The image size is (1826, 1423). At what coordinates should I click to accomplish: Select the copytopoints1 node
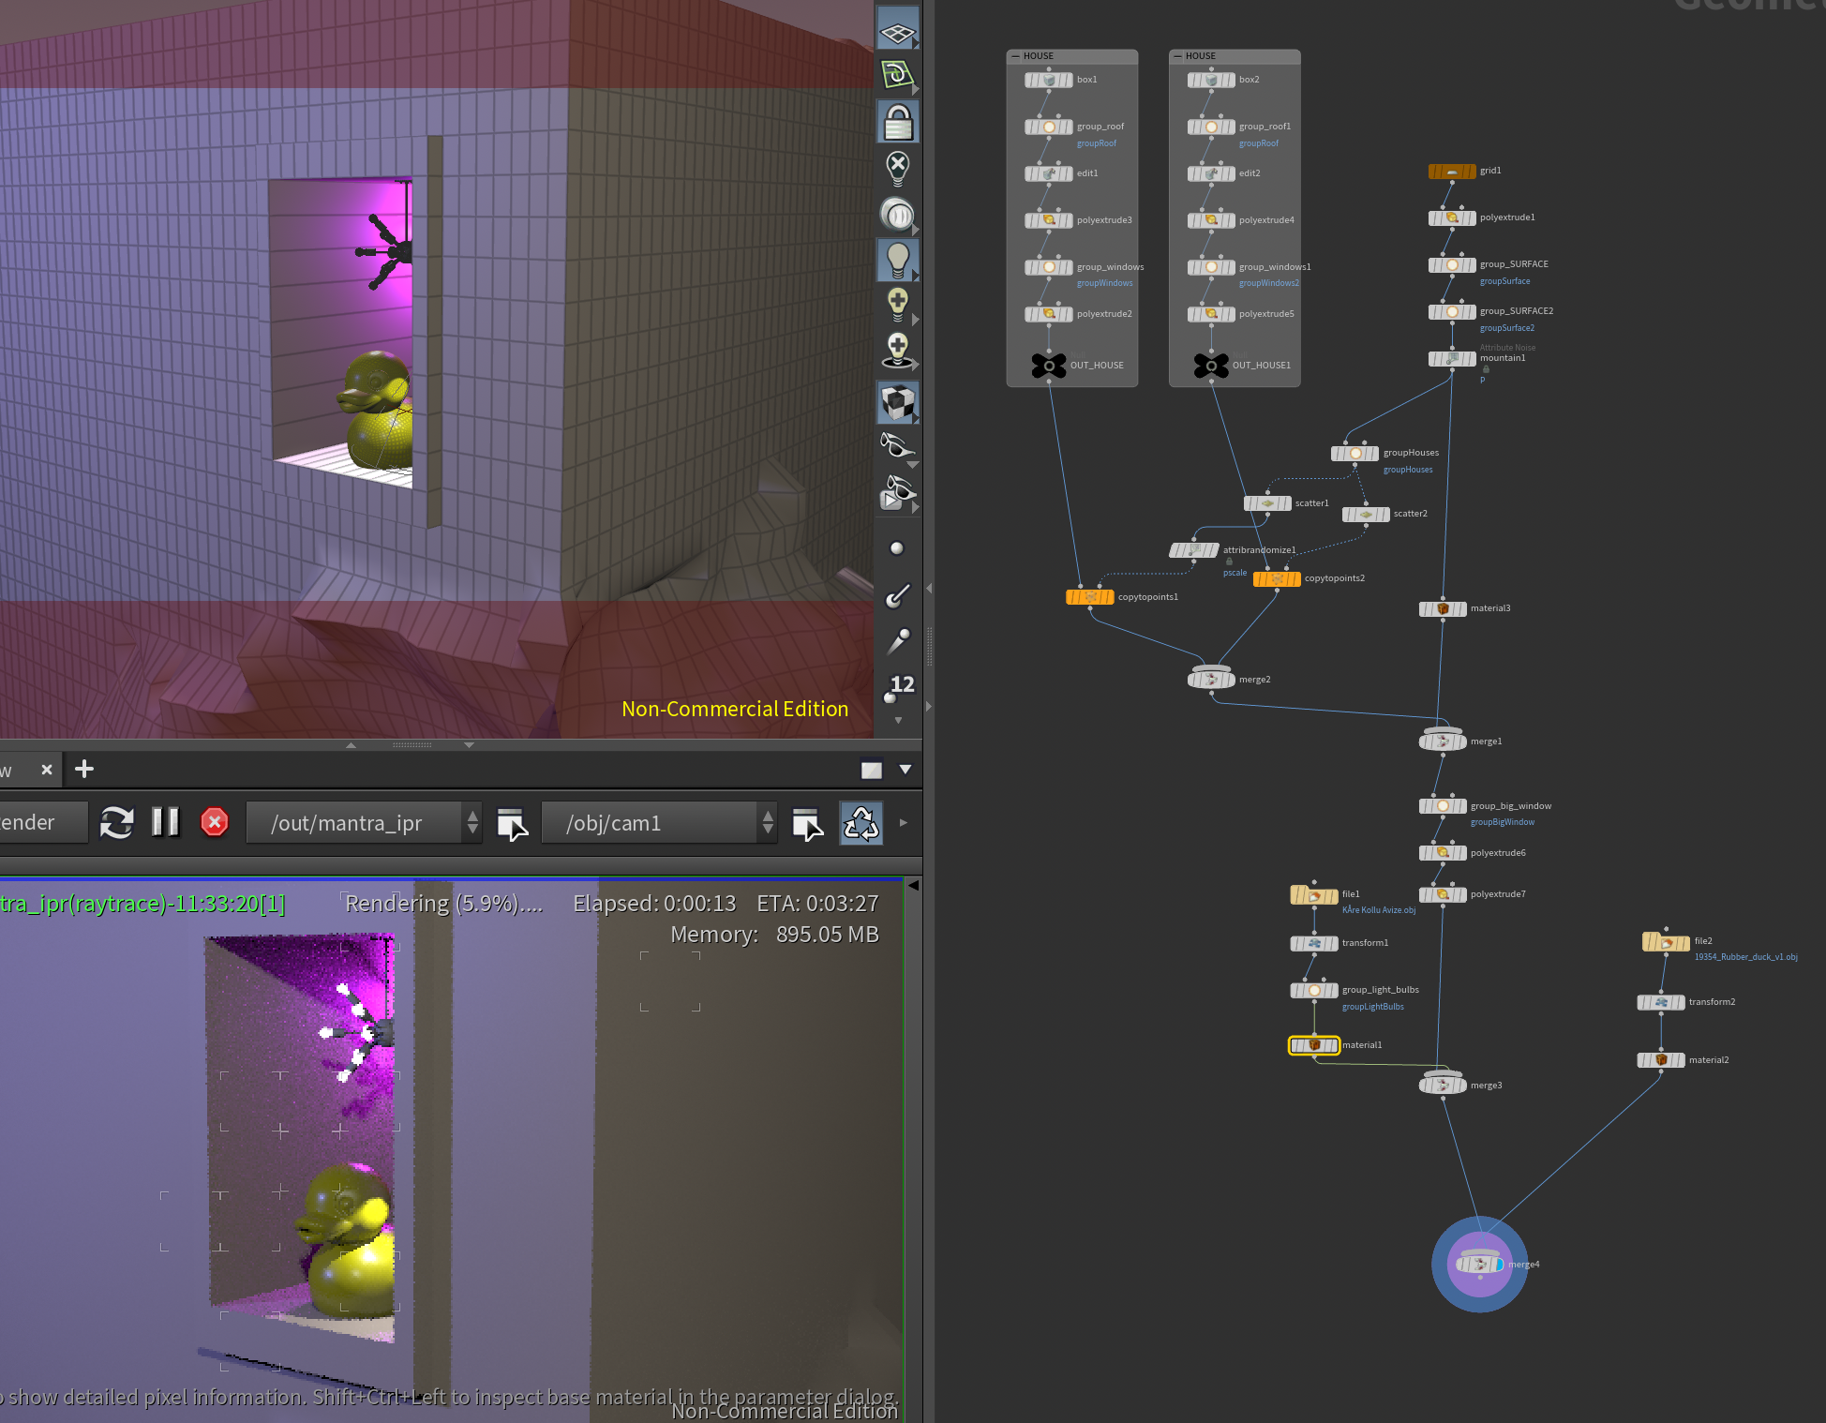tap(1090, 597)
